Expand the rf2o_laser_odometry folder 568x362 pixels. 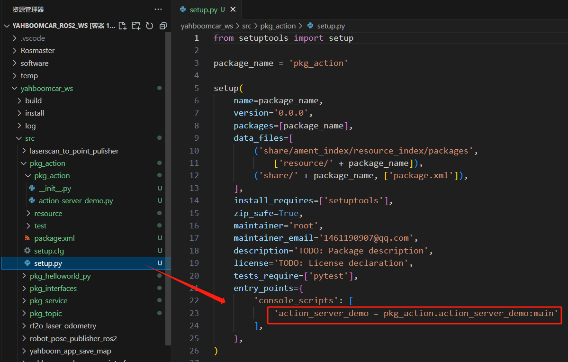24,326
